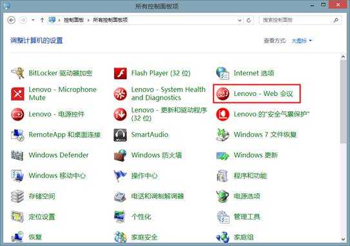Expand the 控制面板 breadcrumb chevron
The width and height of the screenshot is (350, 246).
pos(88,21)
